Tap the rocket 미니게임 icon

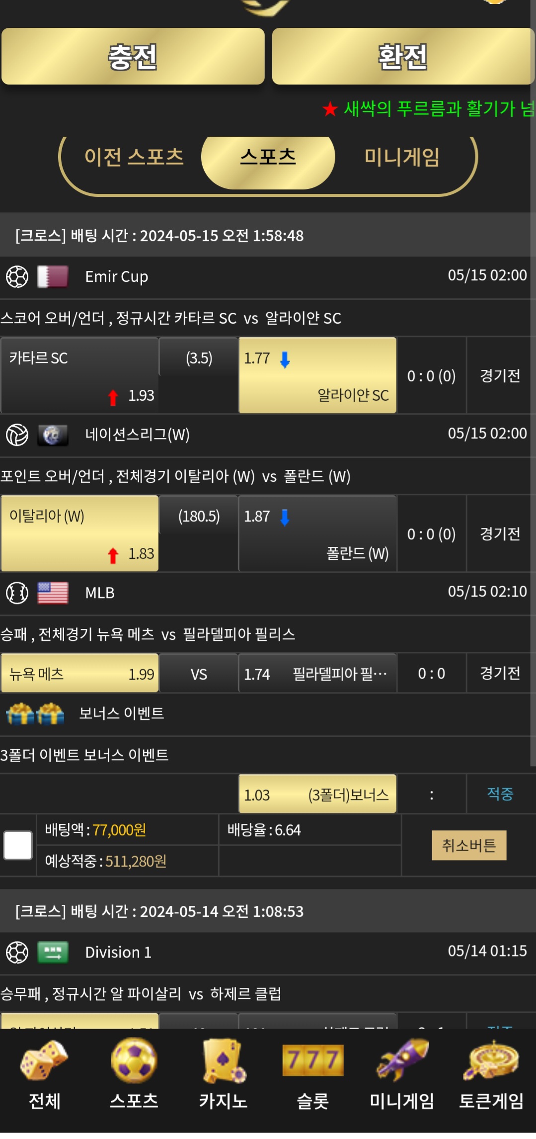point(402,1060)
